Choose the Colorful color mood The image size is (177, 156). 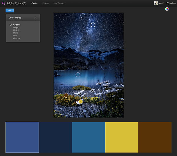coord(17,25)
